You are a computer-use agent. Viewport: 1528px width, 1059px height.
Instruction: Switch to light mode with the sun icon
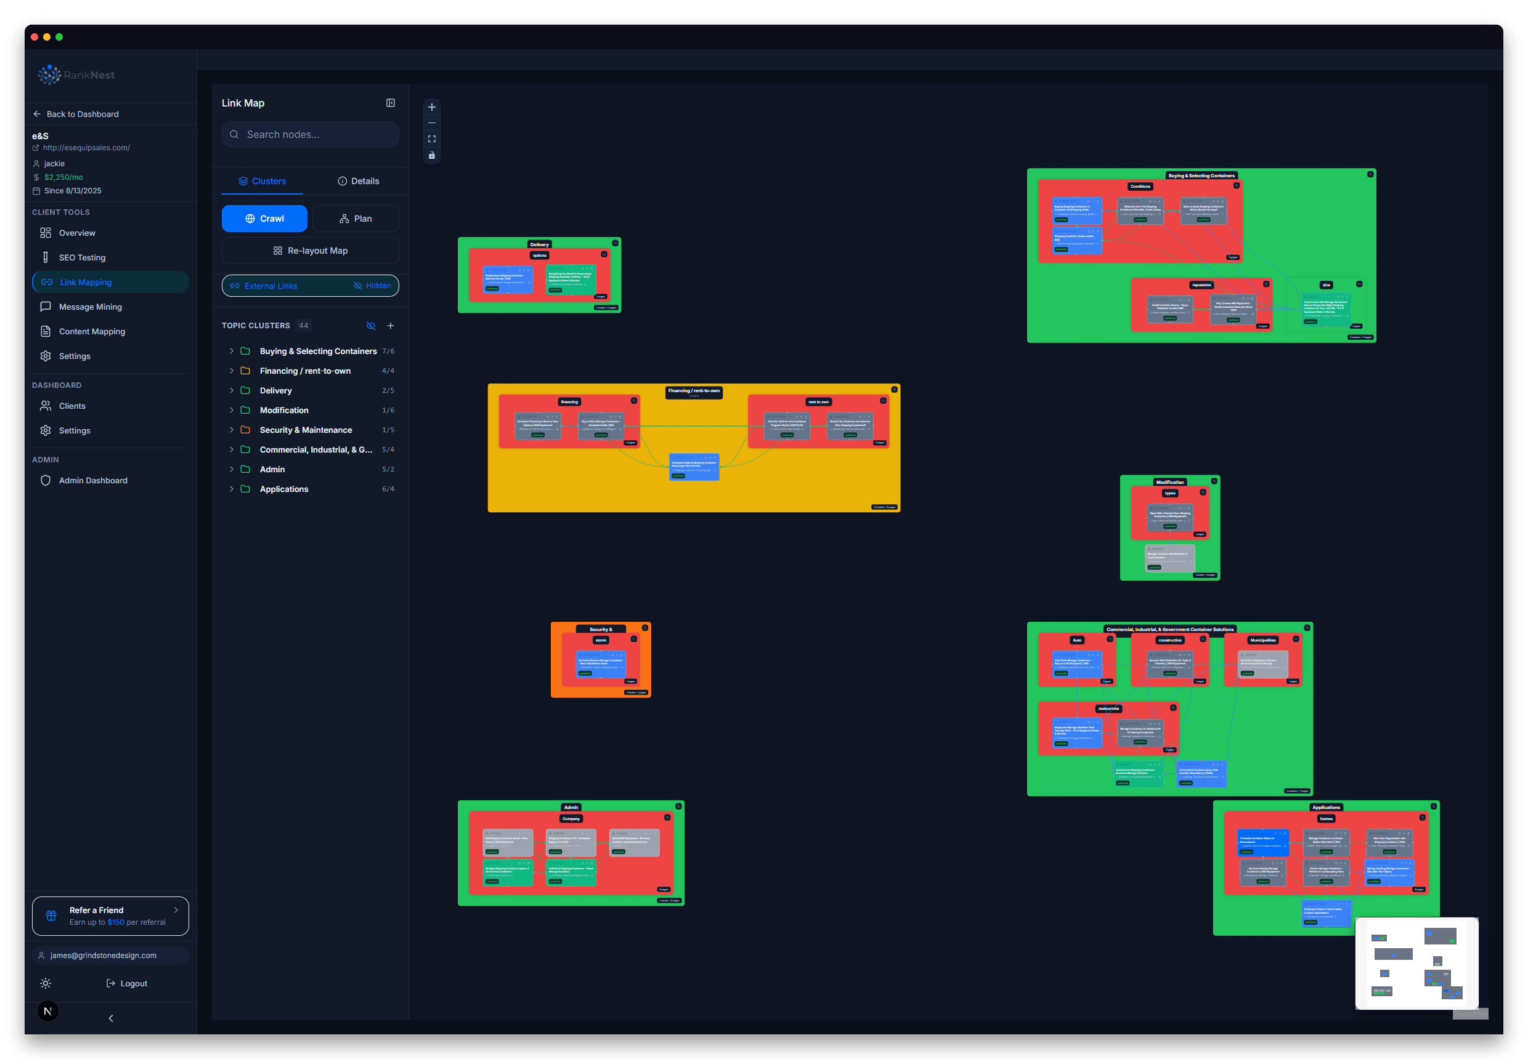click(x=45, y=983)
